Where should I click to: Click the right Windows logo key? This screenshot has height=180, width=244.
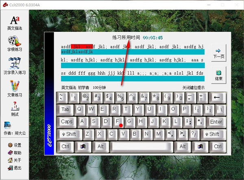click(200, 147)
